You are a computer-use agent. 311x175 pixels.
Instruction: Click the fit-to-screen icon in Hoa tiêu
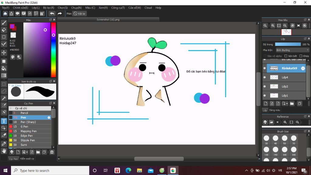pyautogui.click(x=279, y=26)
